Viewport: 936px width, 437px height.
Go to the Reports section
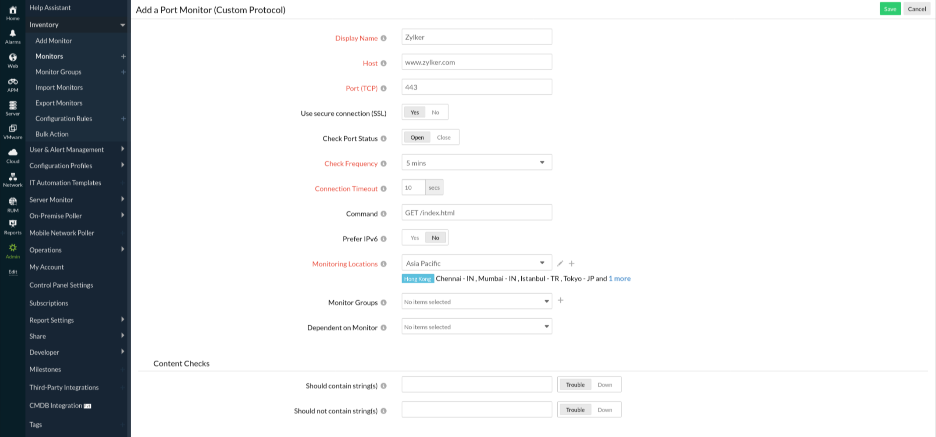13,227
